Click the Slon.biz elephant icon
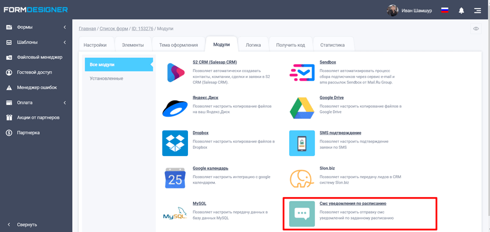Viewport: 490px width, 232px height. tap(302, 179)
